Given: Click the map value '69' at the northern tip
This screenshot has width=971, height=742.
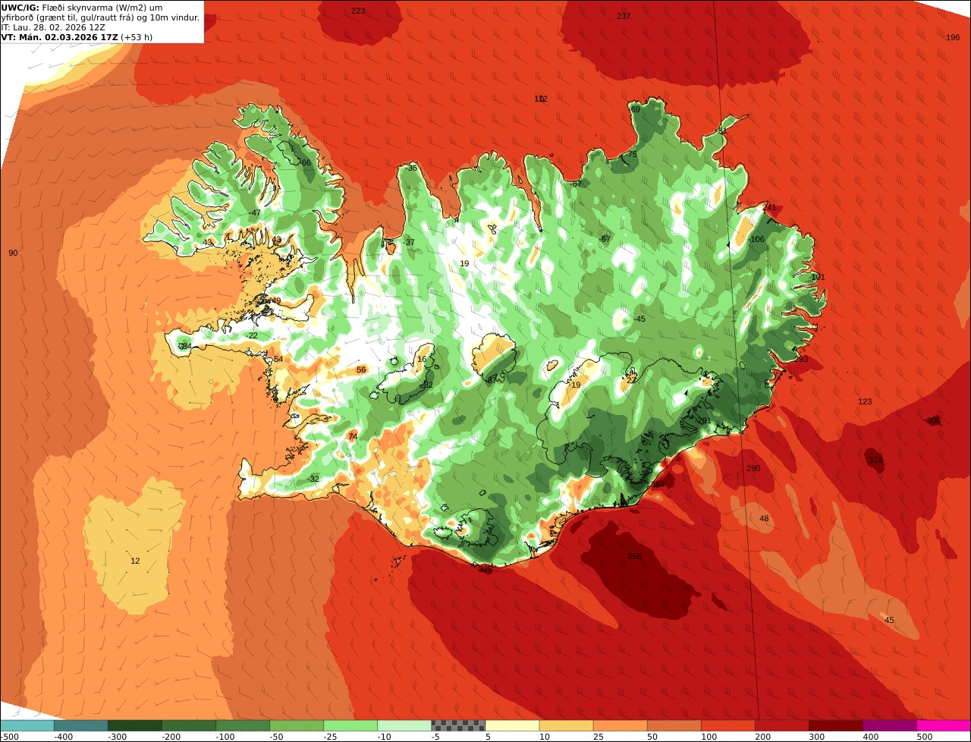Looking at the screenshot, I should [x=636, y=109].
